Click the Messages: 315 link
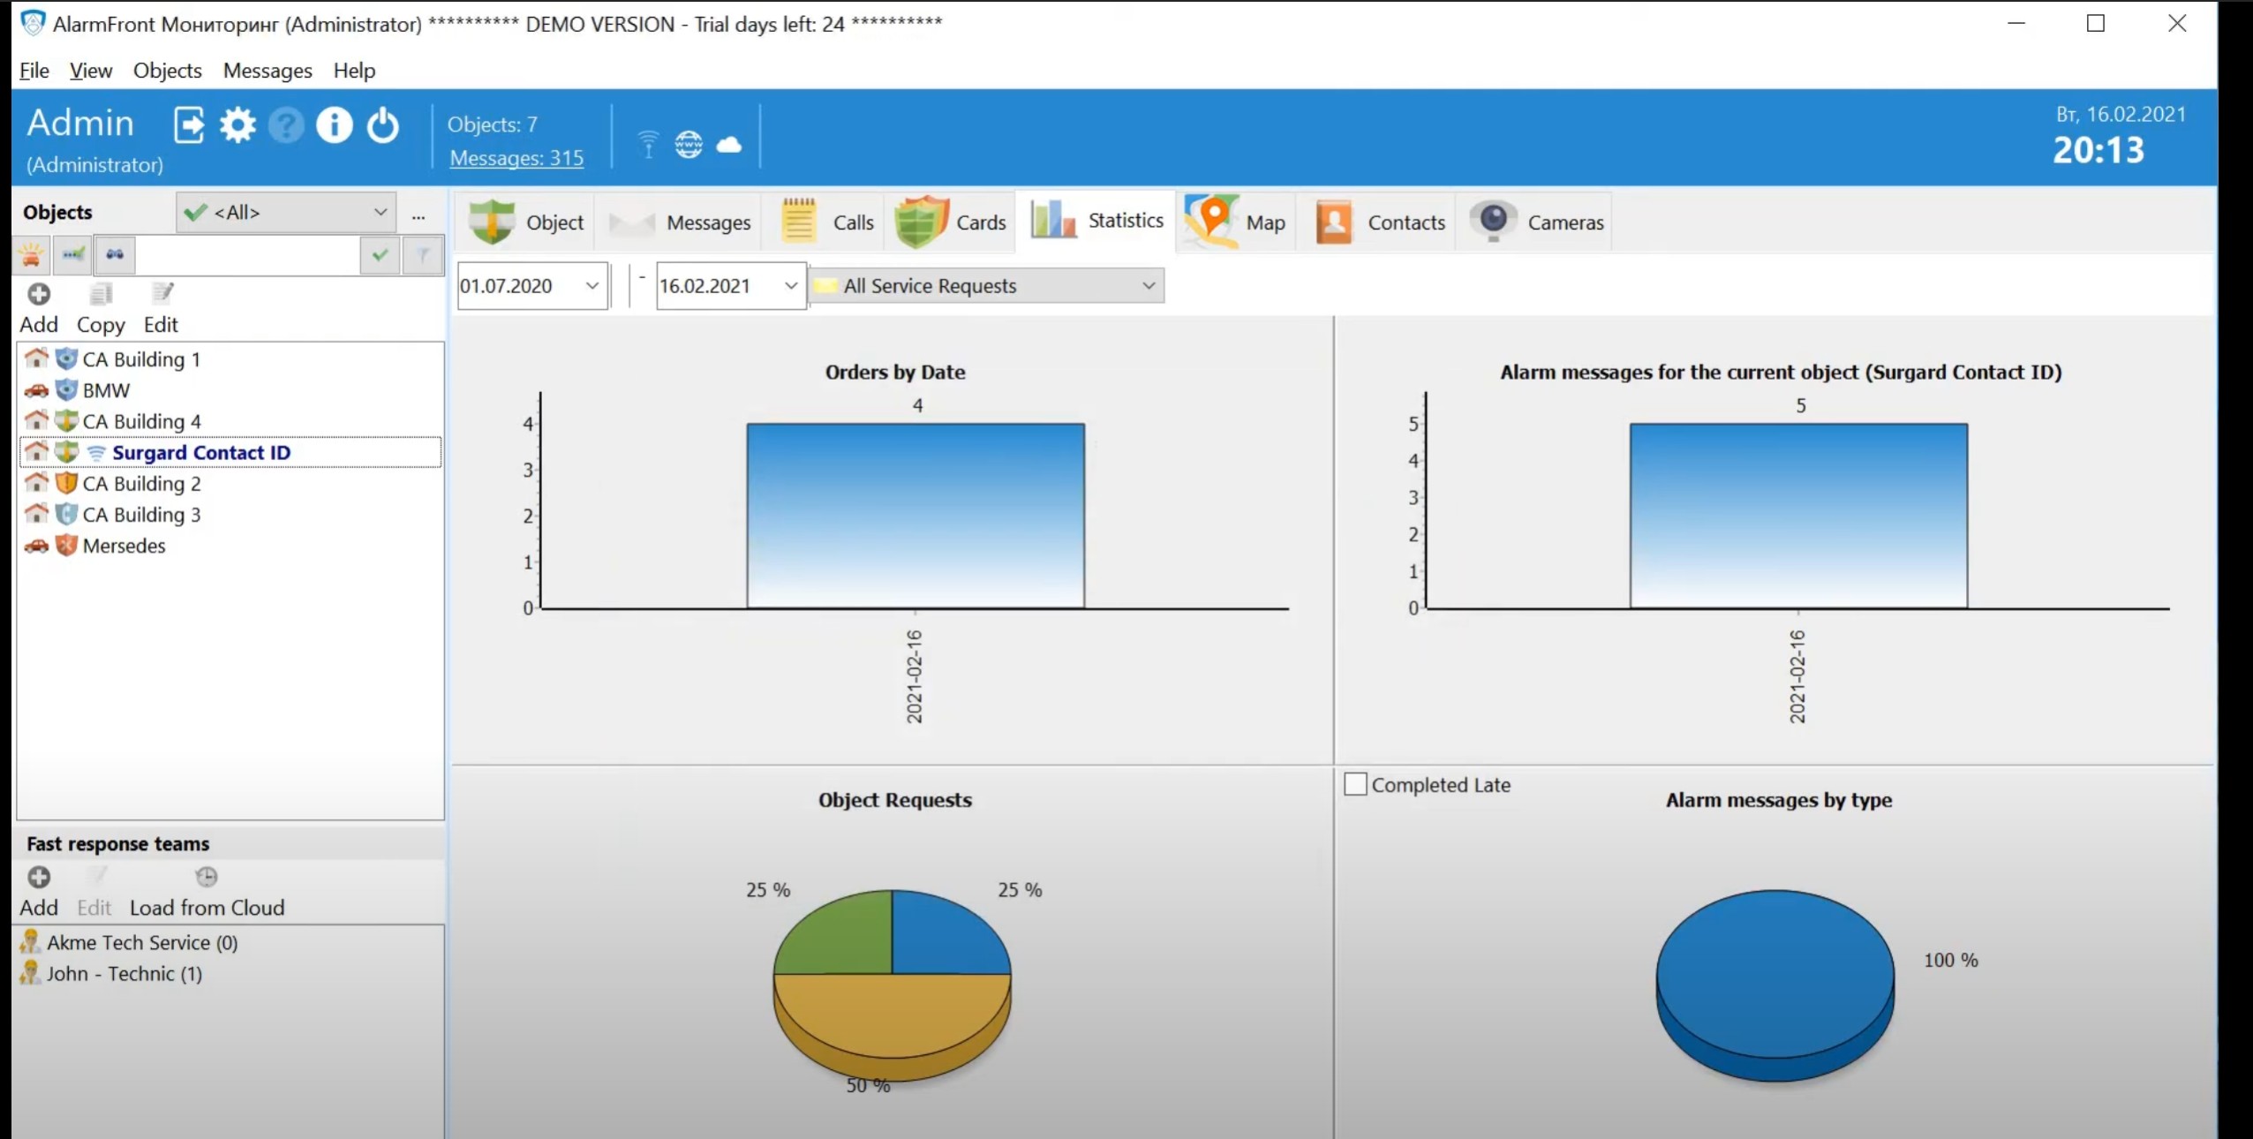Viewport: 2253px width, 1139px height. [x=516, y=158]
